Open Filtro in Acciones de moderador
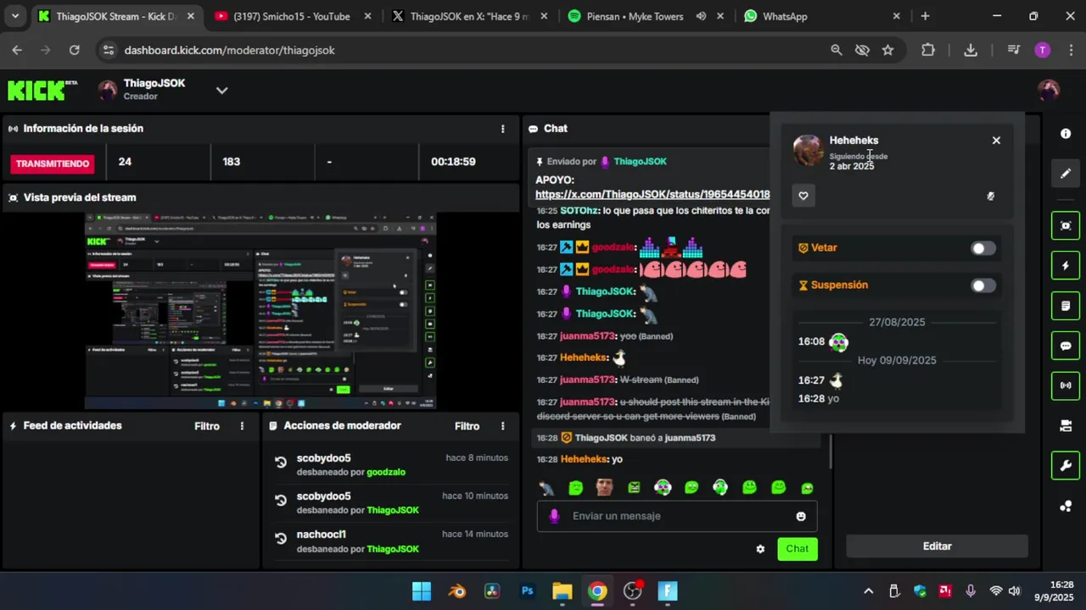The image size is (1086, 610). [x=467, y=426]
